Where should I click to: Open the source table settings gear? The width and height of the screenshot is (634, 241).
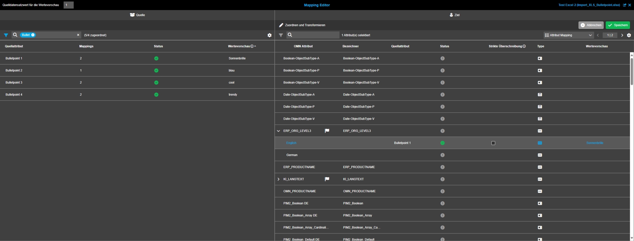pyautogui.click(x=269, y=35)
